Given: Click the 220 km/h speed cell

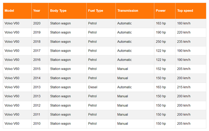Looking at the screenshot, I should (191, 33).
